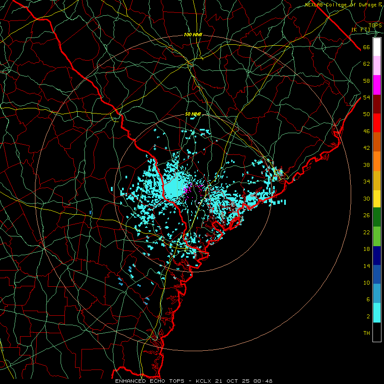Click the legend value "22"
The height and width of the screenshot is (384, 384).
(x=367, y=232)
